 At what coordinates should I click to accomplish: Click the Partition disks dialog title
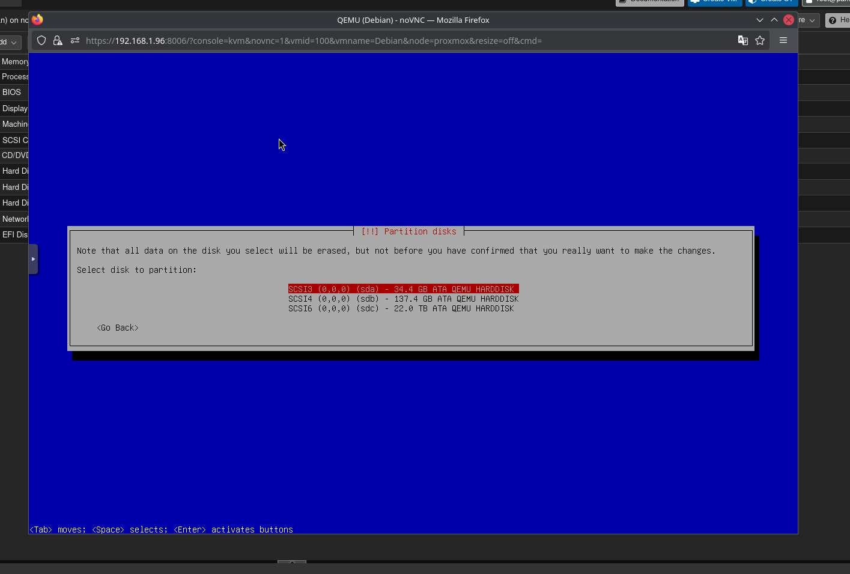tap(409, 231)
